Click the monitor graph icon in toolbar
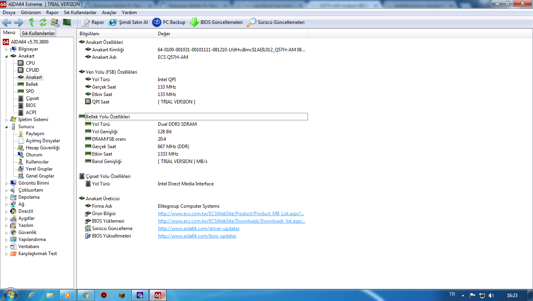This screenshot has width=533, height=301. point(67,22)
